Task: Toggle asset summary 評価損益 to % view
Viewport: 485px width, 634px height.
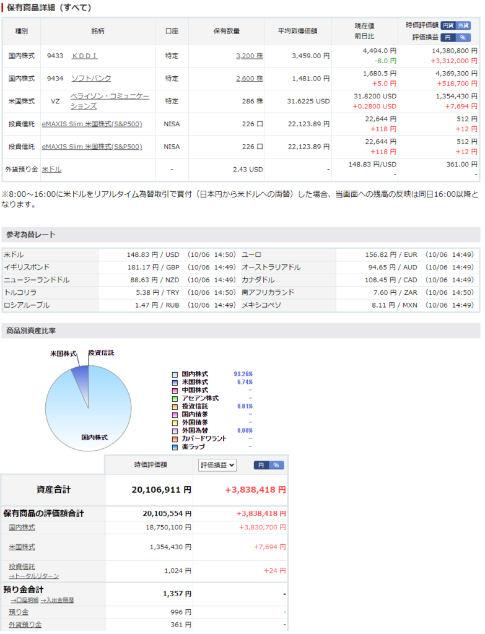Action: [x=276, y=464]
